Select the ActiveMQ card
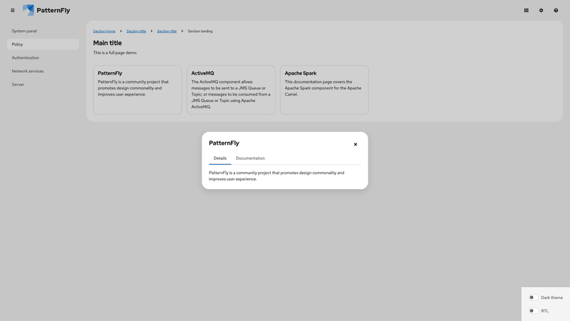 (231, 90)
